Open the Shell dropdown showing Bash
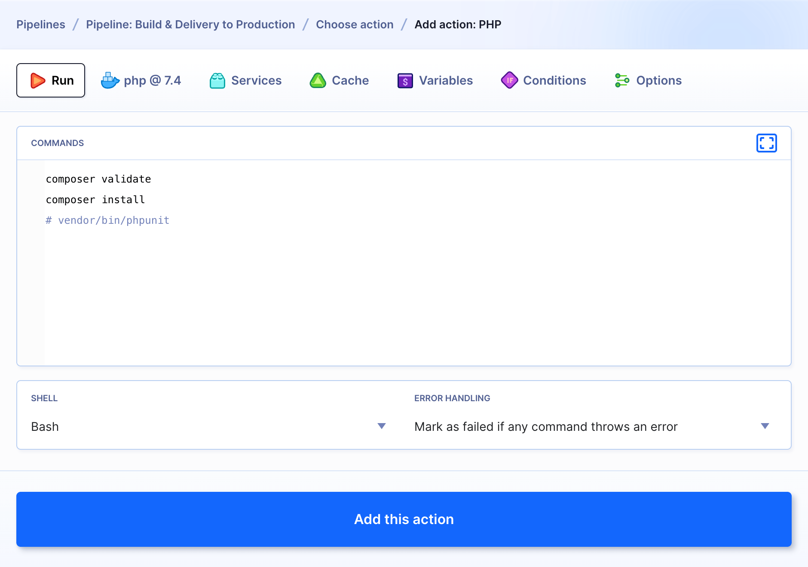808x567 pixels. [x=209, y=427]
